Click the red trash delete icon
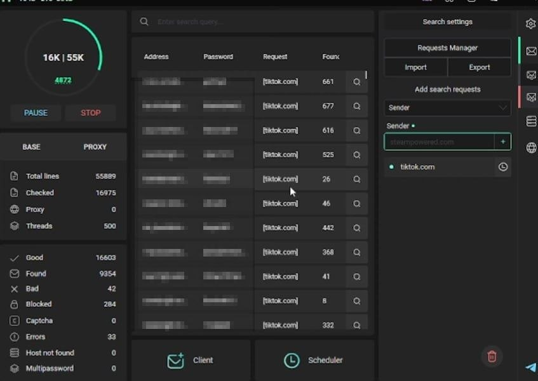 click(x=492, y=356)
